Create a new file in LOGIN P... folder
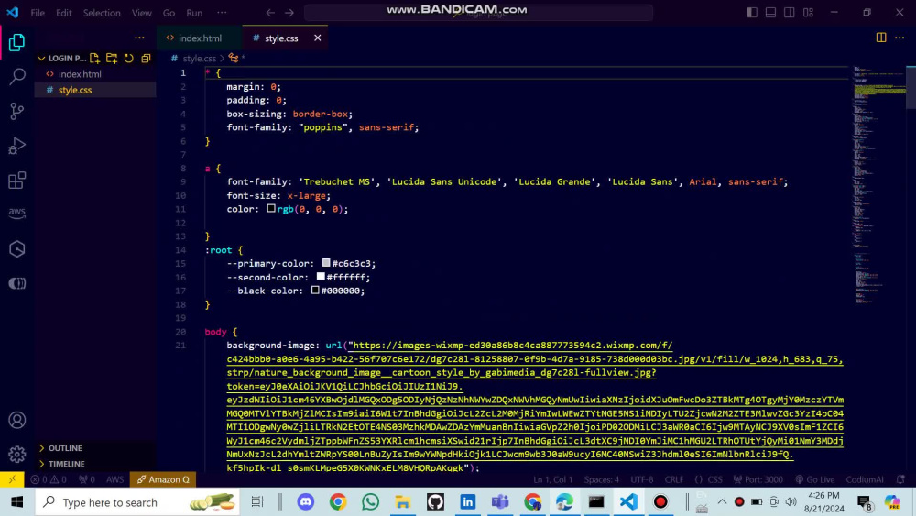The width and height of the screenshot is (916, 516). [94, 59]
